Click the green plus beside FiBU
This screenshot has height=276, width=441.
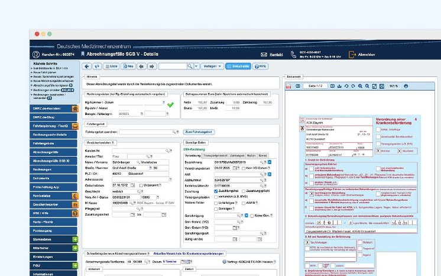[75, 265]
